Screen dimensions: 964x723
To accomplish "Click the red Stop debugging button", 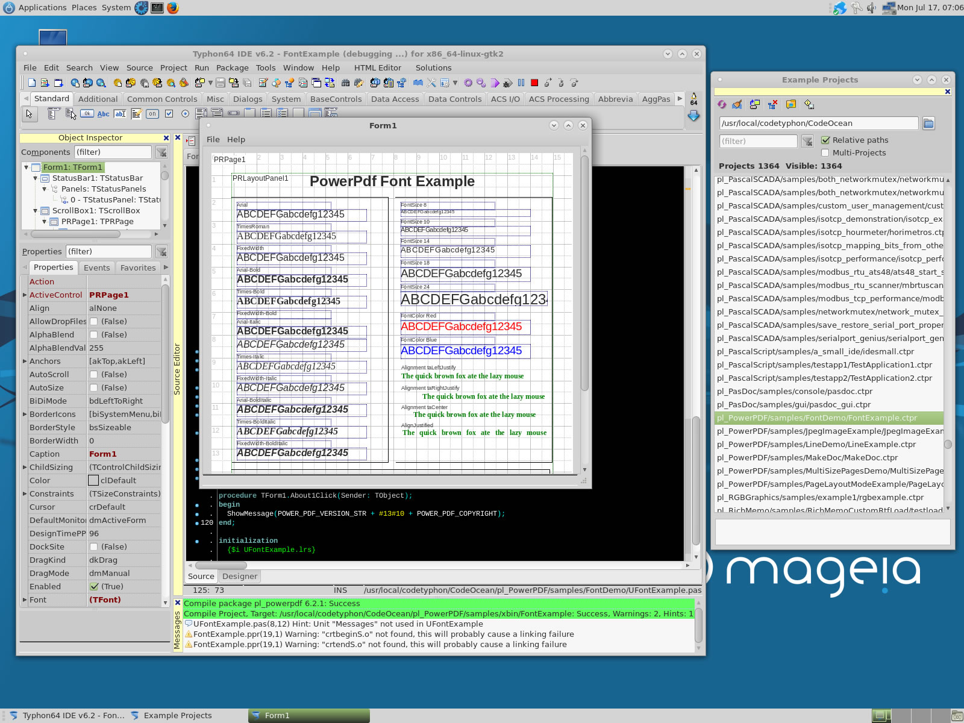I will 534,83.
